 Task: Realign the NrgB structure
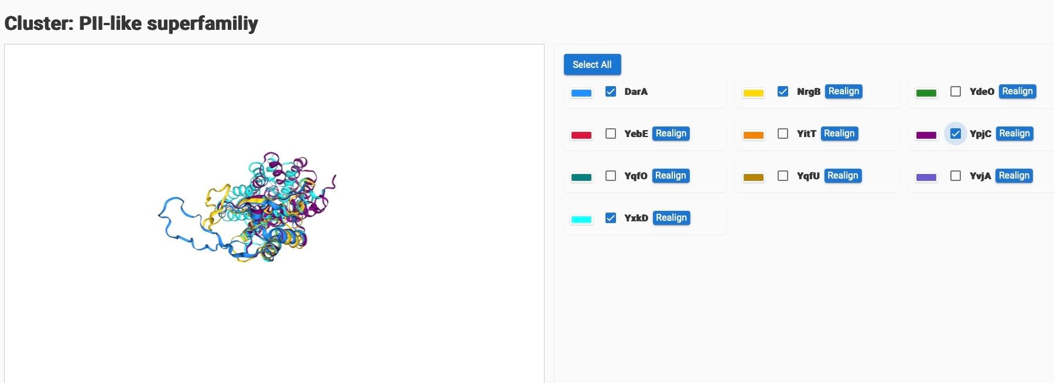click(843, 91)
